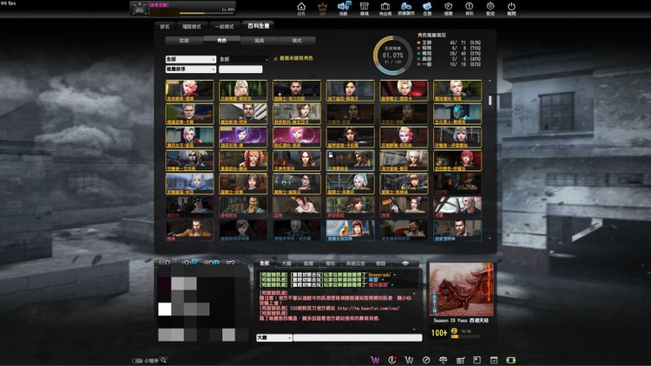
Task: Open the 資訊 info icon
Action: tap(469, 9)
